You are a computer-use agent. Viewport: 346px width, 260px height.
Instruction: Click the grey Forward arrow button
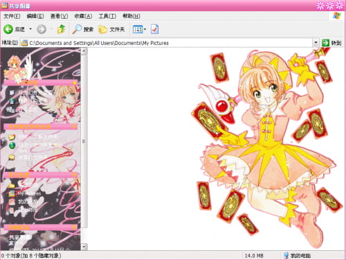[x=42, y=29]
